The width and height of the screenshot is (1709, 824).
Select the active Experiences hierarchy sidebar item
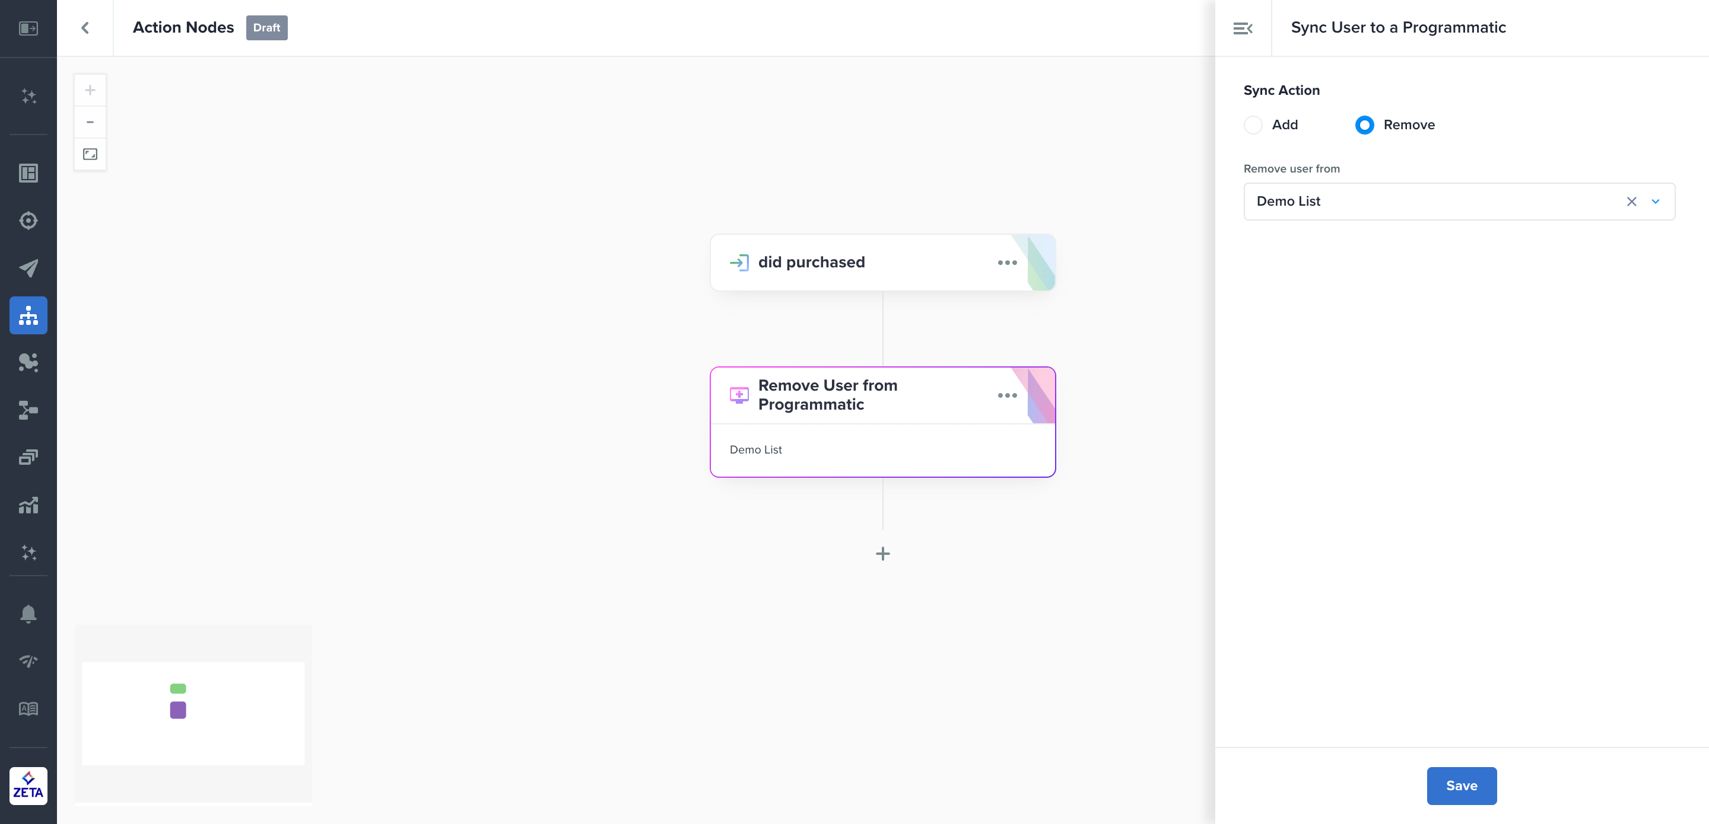pyautogui.click(x=28, y=315)
